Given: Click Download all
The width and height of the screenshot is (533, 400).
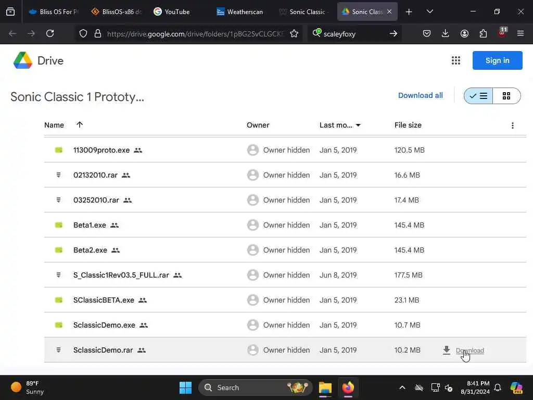Looking at the screenshot, I should (x=420, y=96).
